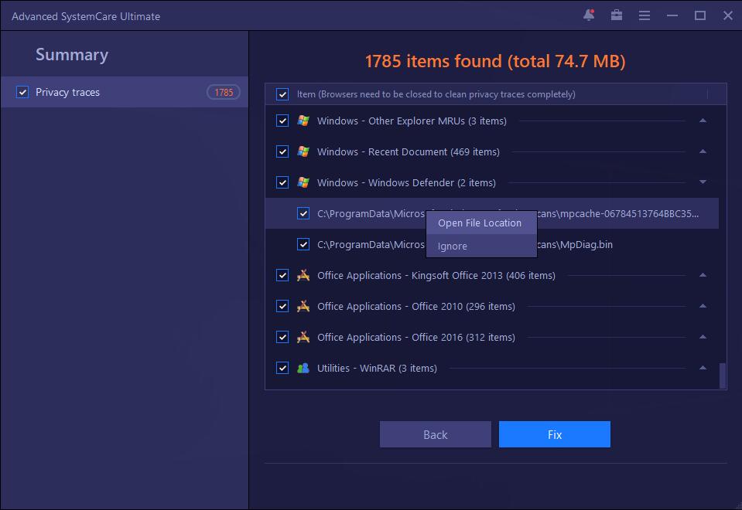Click the blue Fix button
Image resolution: width=742 pixels, height=510 pixels.
coord(555,434)
